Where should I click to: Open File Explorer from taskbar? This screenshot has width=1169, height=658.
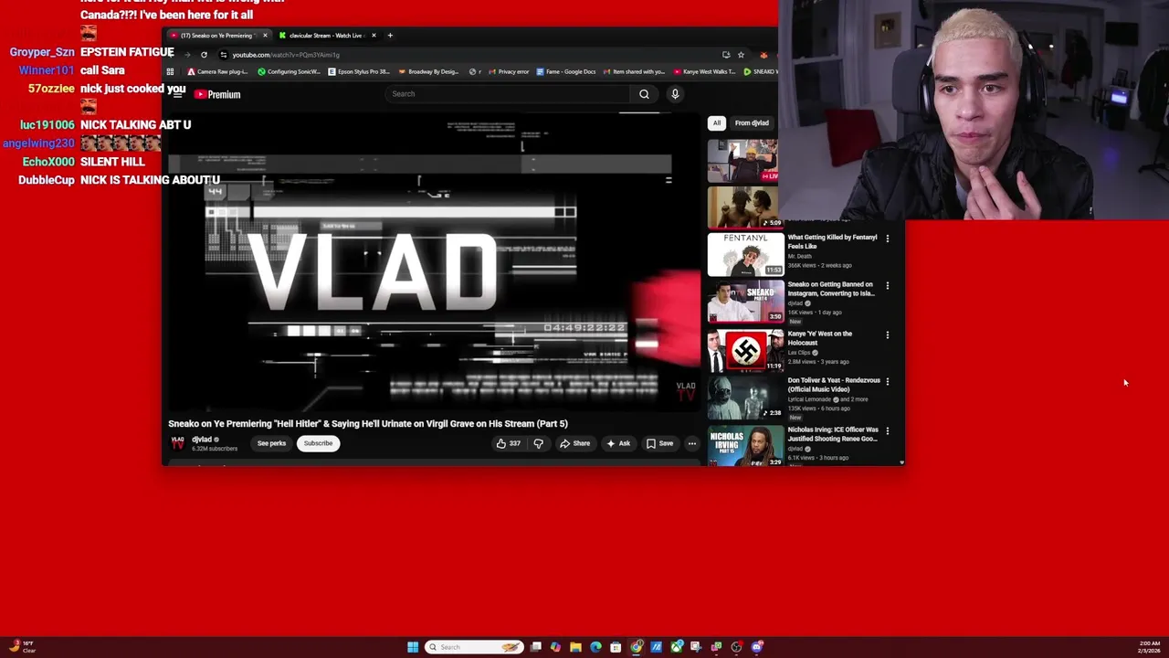[x=575, y=647]
